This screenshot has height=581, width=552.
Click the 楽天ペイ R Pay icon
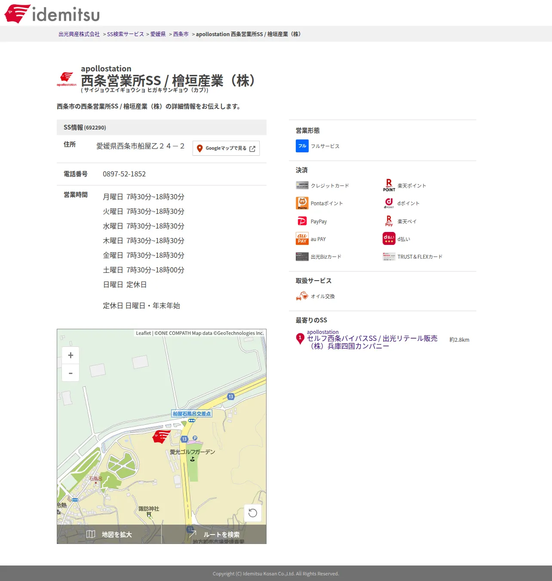pos(389,221)
